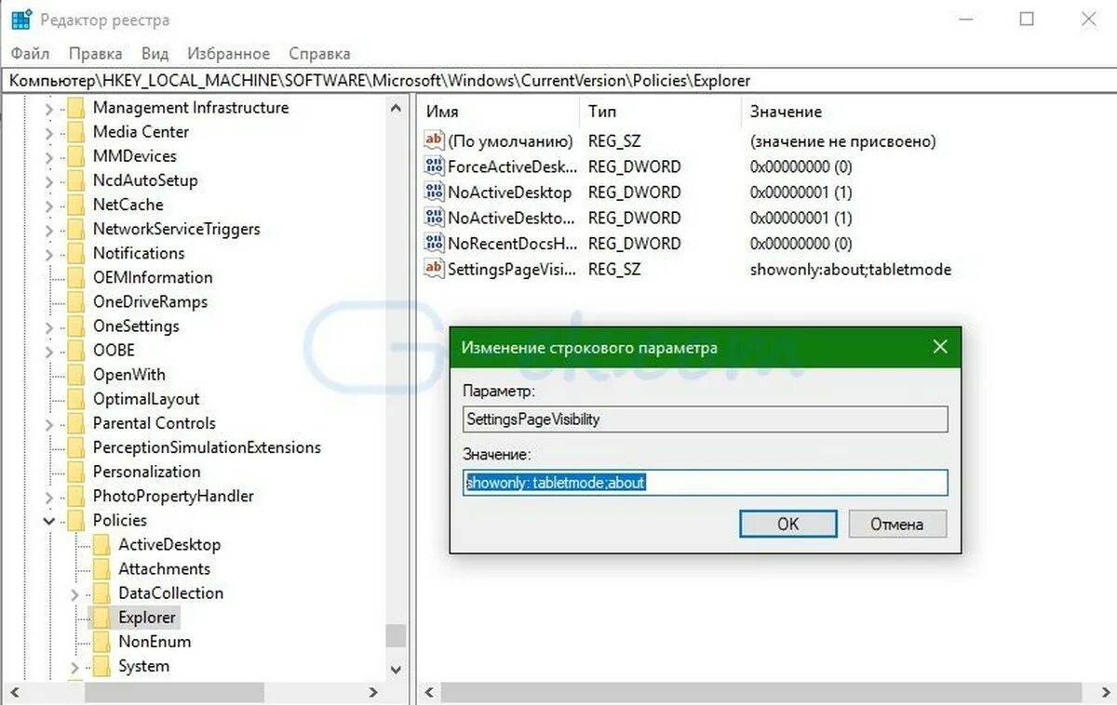Click the Notifications folder icon
The height and width of the screenshot is (705, 1117).
[x=75, y=253]
